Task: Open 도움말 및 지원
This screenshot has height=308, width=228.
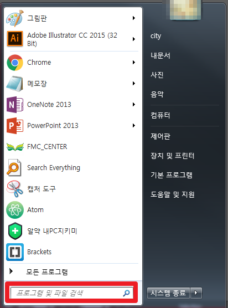Action: 173,194
